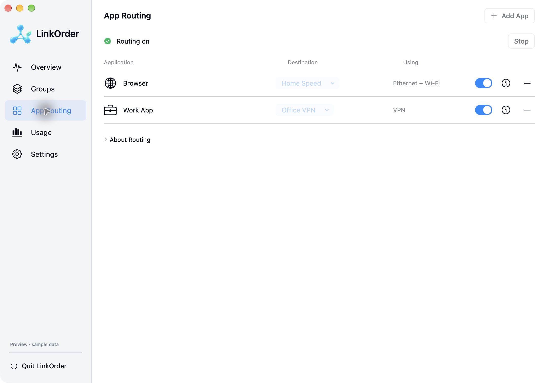Viewport: 547px width, 383px height.
Task: Click the VPN using value
Action: pyautogui.click(x=399, y=110)
